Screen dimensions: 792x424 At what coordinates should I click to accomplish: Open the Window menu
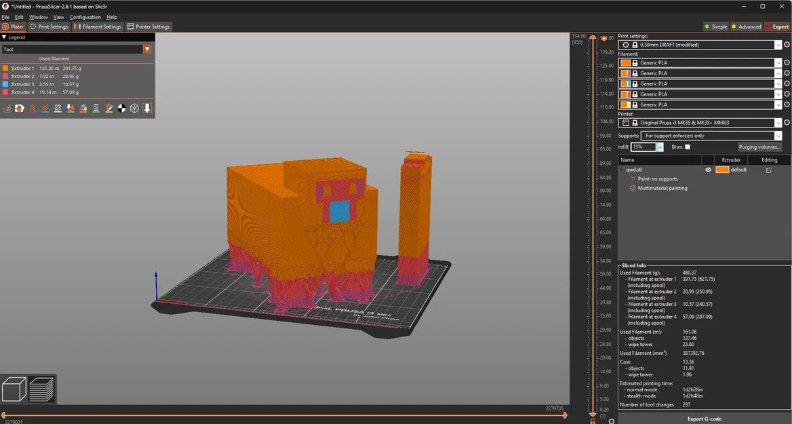[x=39, y=17]
